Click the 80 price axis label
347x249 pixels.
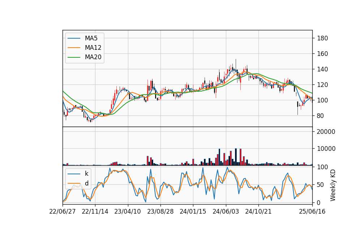tap(321, 116)
